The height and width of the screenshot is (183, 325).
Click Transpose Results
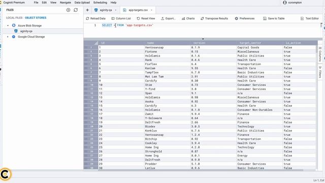click(x=214, y=18)
